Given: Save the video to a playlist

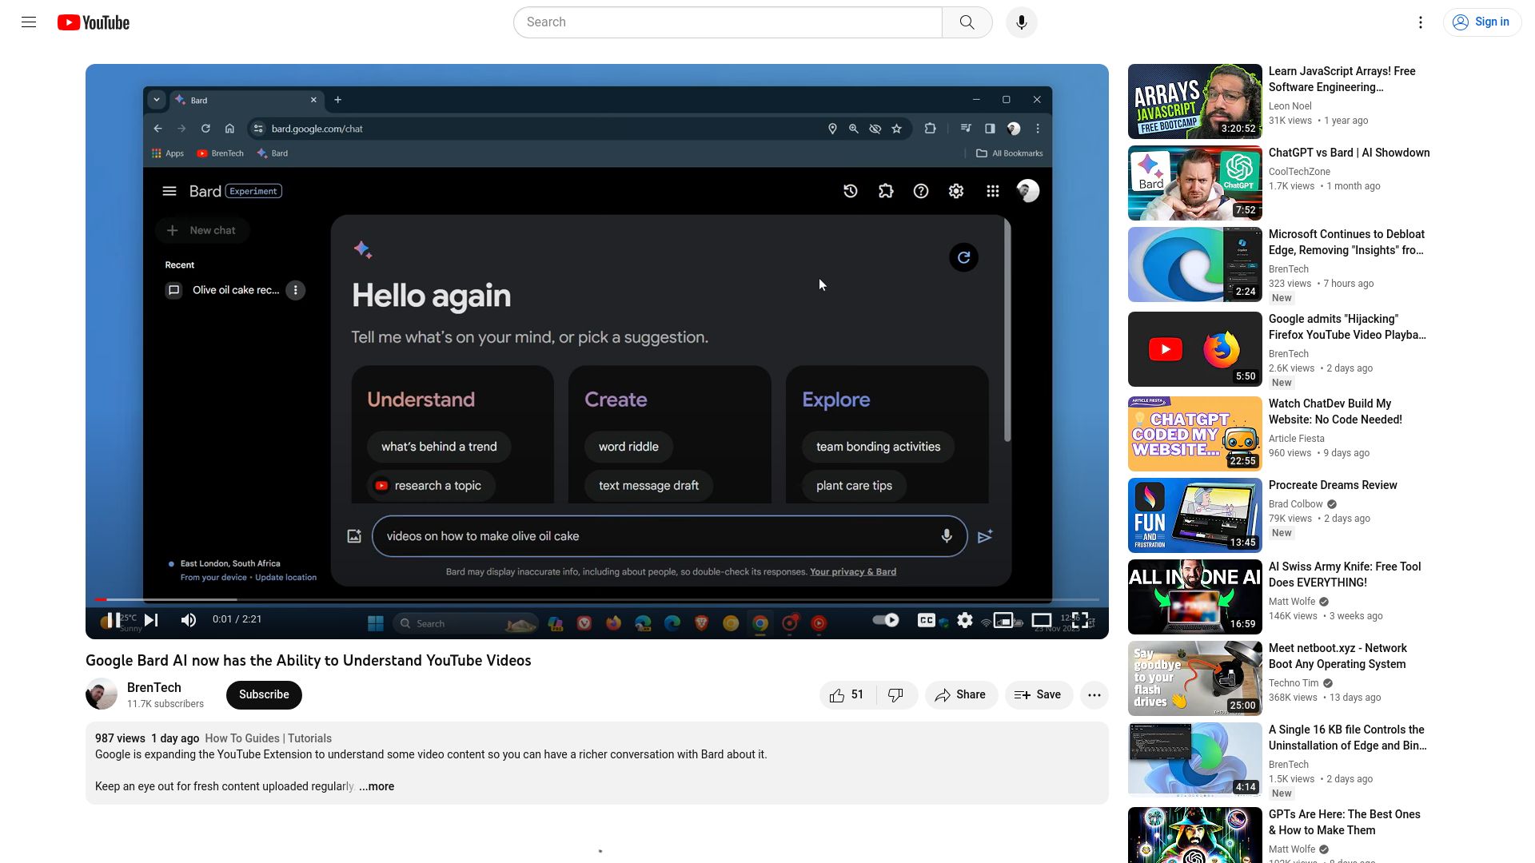Looking at the screenshot, I should (1039, 695).
